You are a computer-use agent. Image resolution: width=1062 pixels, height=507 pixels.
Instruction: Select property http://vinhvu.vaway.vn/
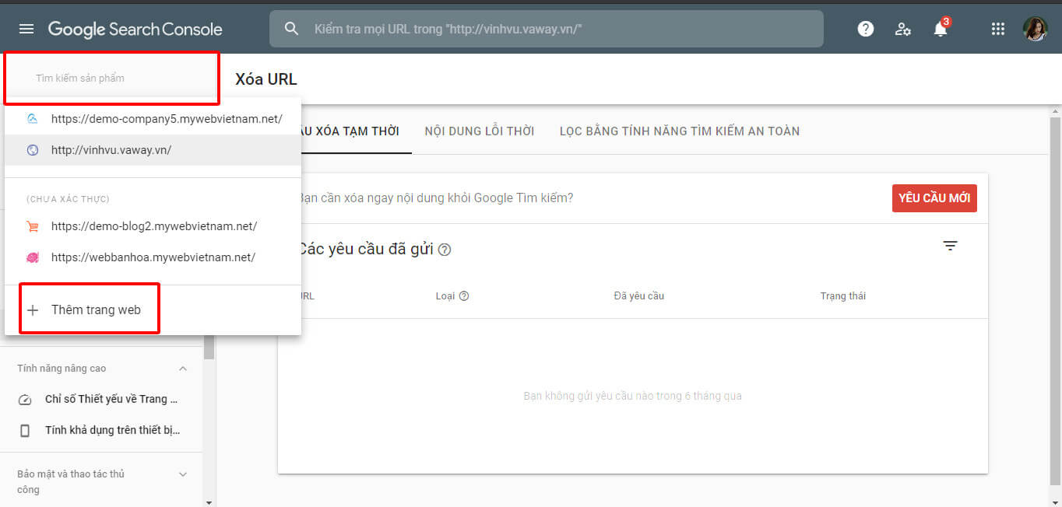click(111, 150)
